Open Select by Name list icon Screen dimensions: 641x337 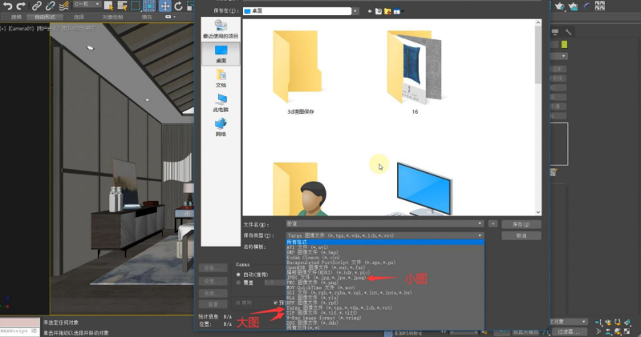coord(122,6)
